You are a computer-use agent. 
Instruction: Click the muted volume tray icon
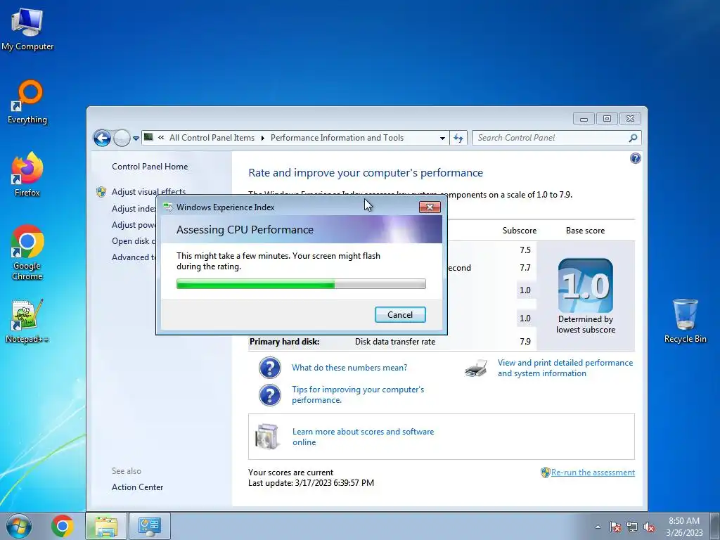649,527
